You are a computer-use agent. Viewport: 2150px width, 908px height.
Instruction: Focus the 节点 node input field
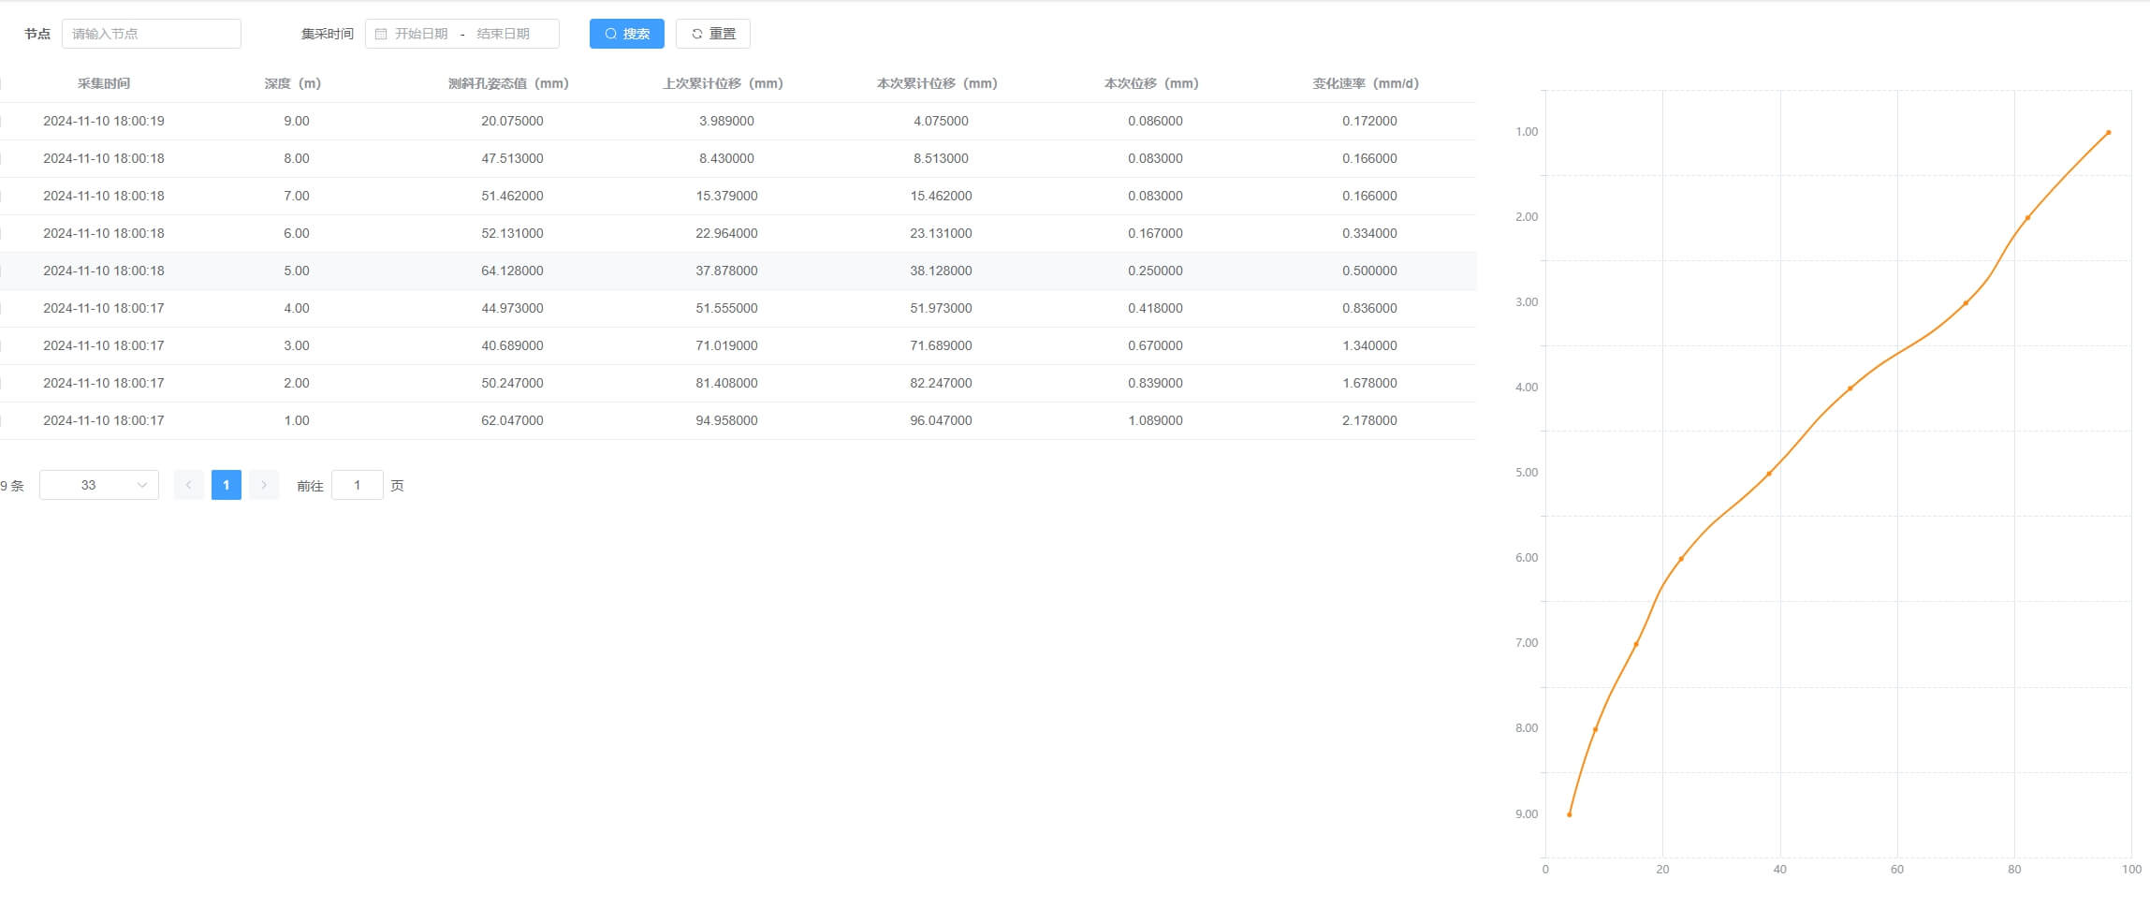coord(152,34)
